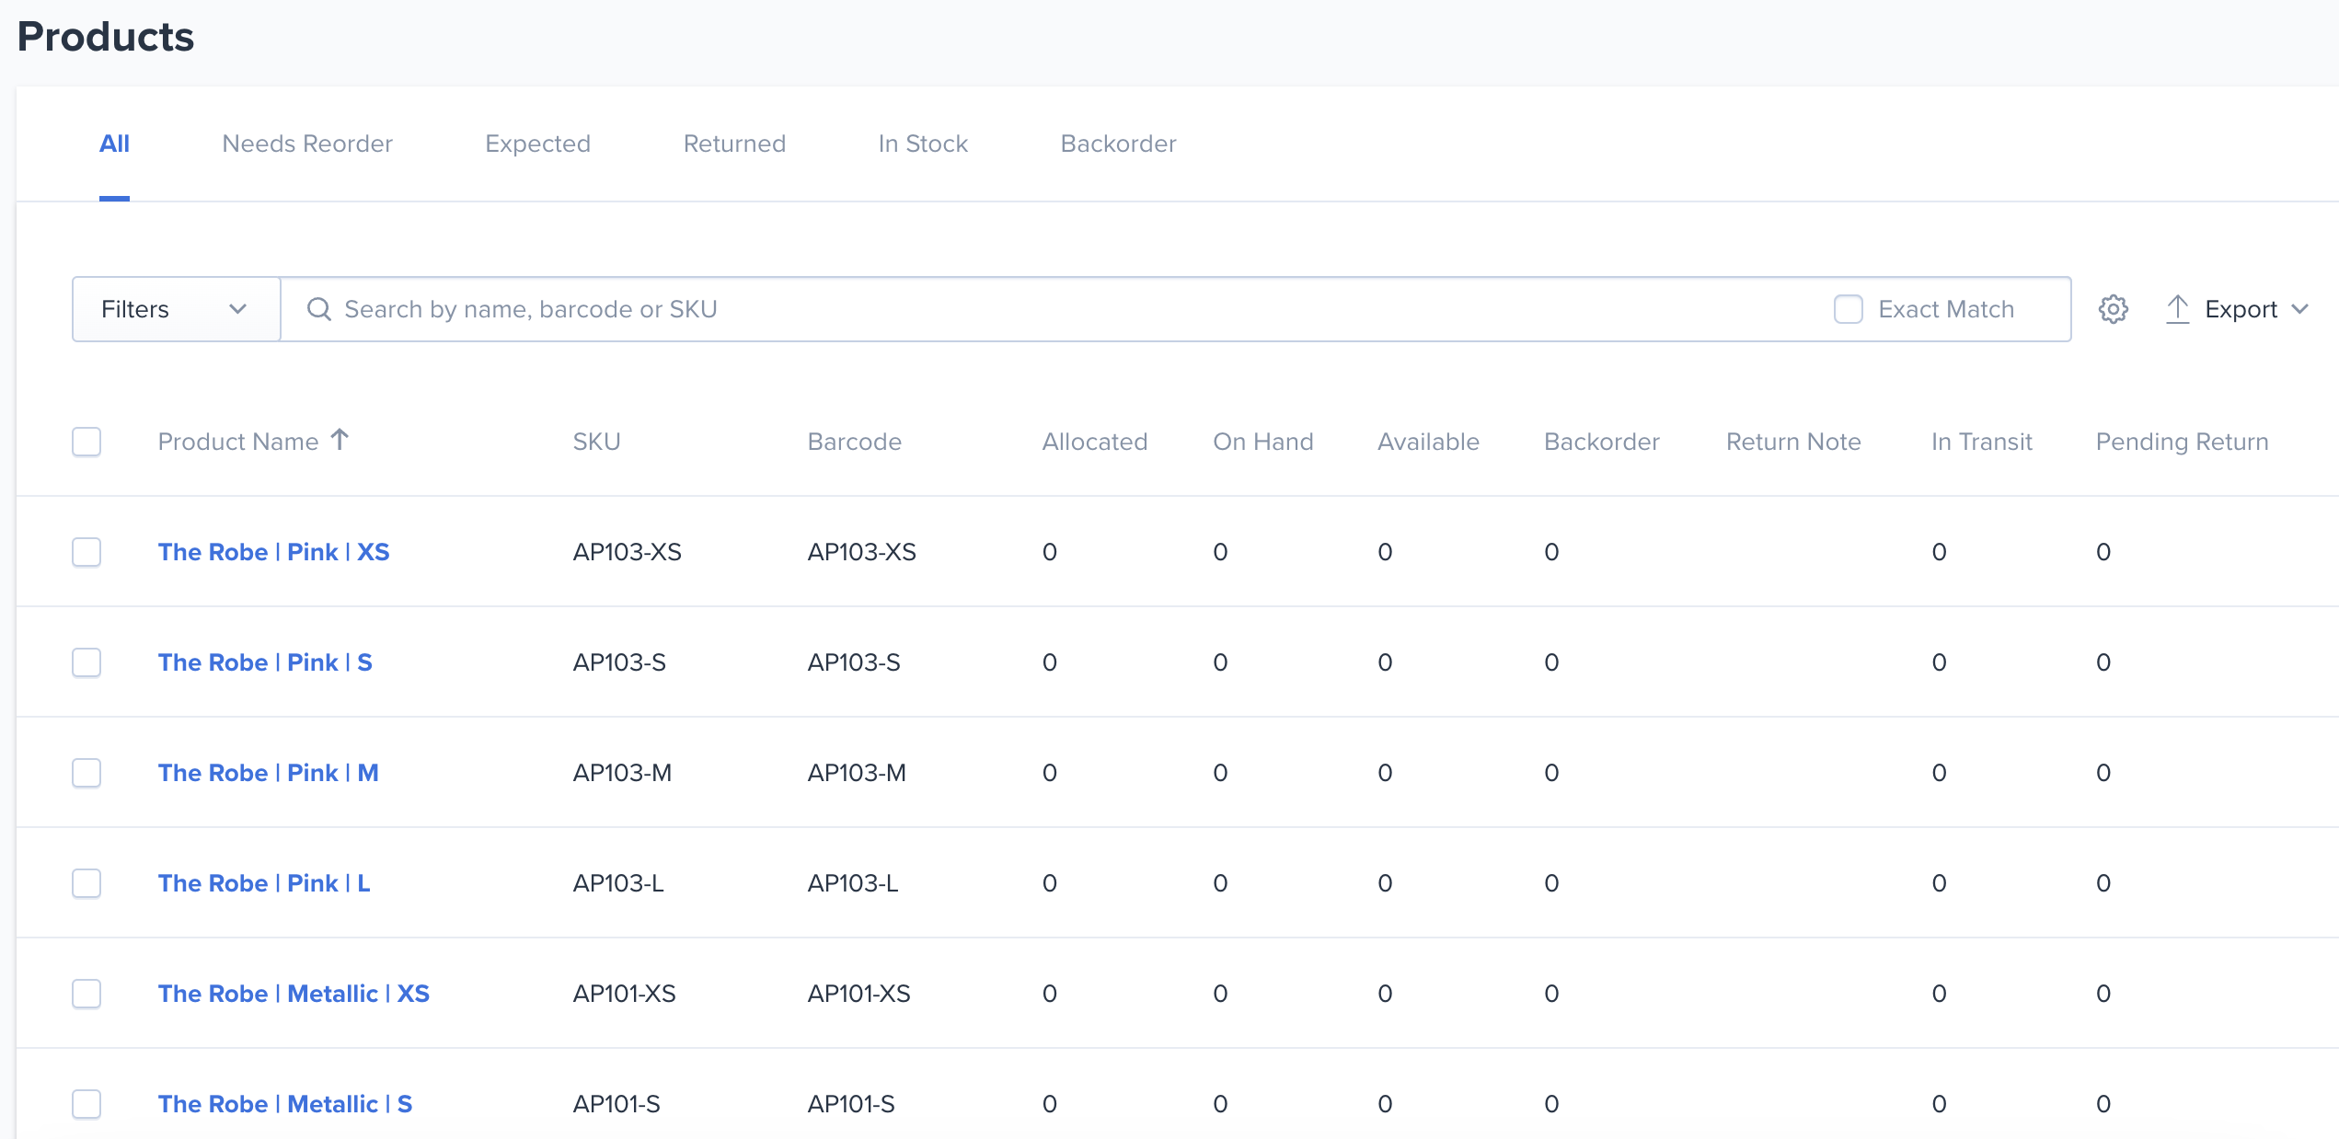Click In Transit value for Robe Metallic XS
Screen dimensions: 2339x1139
pyautogui.click(x=1939, y=994)
